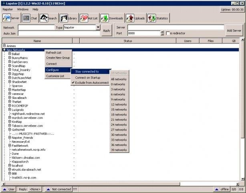
Task: Toggle the 'is redirector' checkbox
Action: click(x=168, y=33)
